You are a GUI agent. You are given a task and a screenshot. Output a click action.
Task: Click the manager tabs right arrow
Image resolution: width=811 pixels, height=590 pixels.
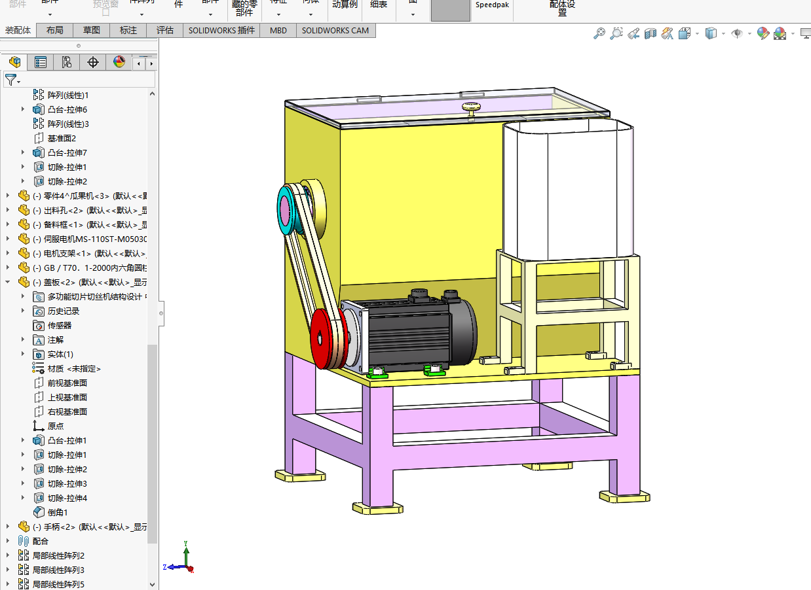[x=151, y=63]
